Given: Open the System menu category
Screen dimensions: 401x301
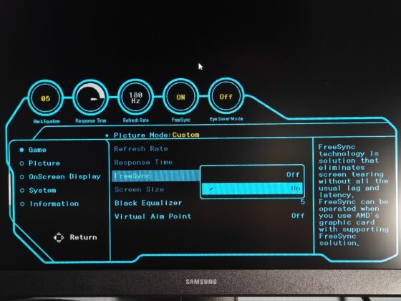Looking at the screenshot, I should (42, 190).
